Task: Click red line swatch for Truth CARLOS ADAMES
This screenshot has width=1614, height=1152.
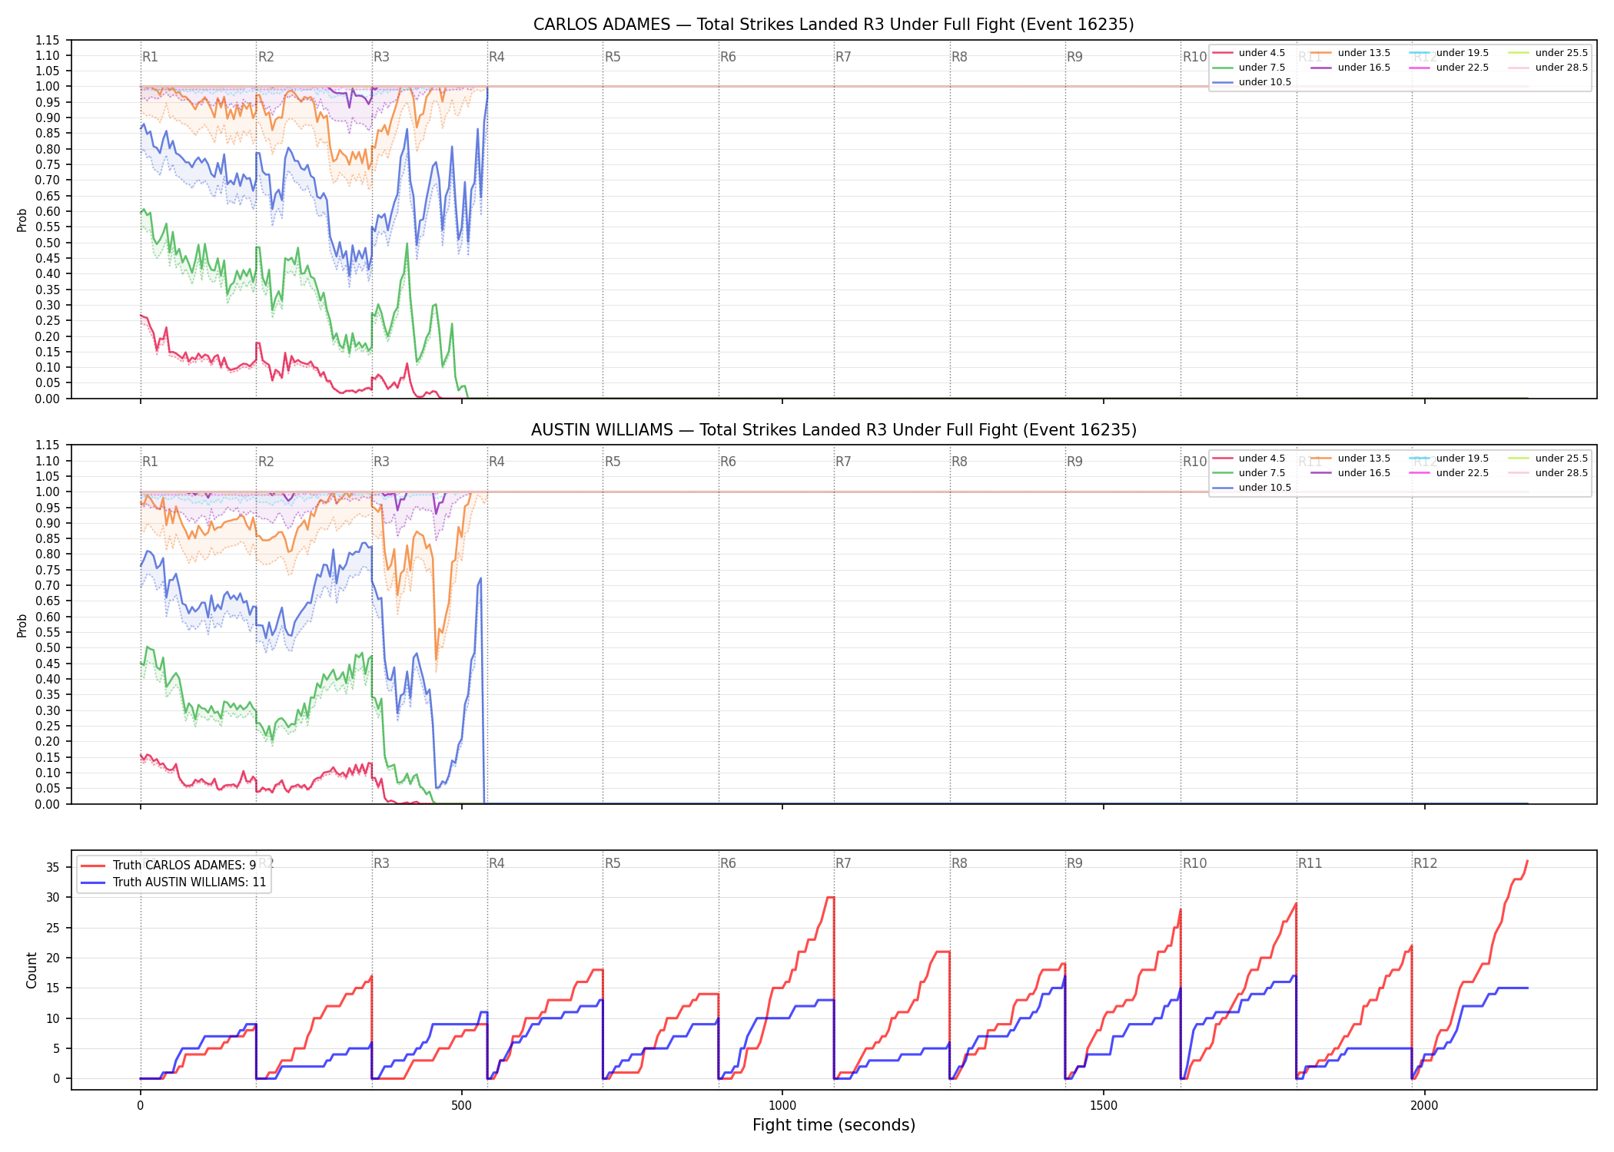Action: [93, 866]
